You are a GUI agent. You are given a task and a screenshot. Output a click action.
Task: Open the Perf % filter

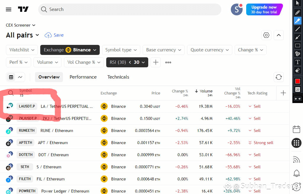pos(18,62)
